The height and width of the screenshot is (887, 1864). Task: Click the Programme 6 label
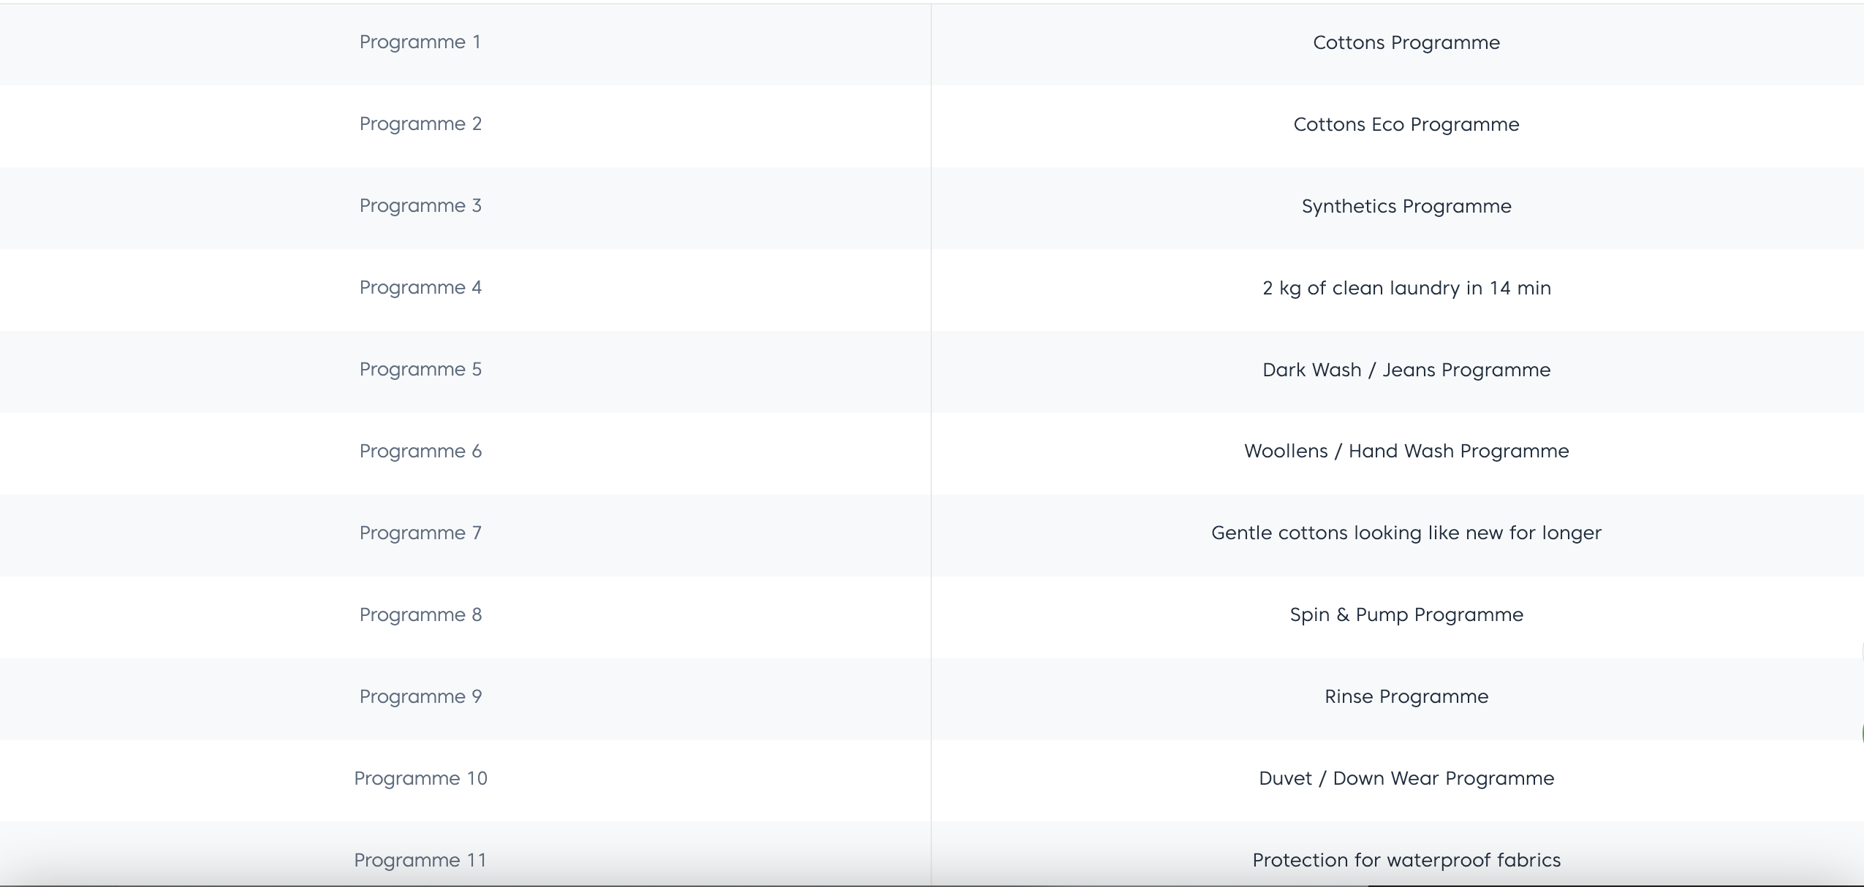(420, 452)
